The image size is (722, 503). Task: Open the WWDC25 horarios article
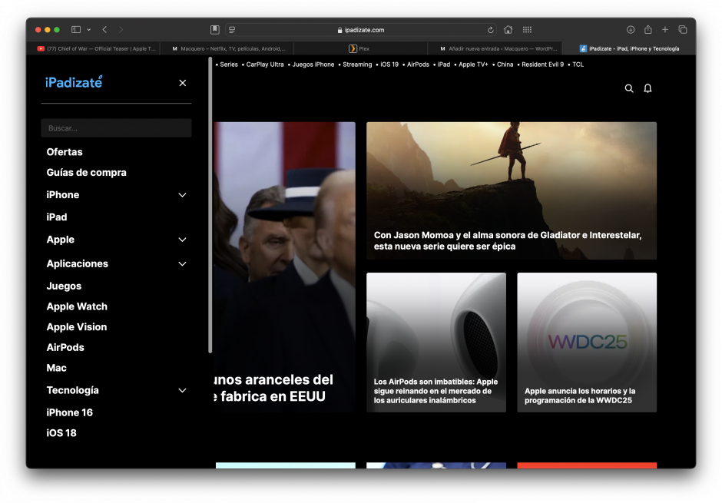(587, 343)
